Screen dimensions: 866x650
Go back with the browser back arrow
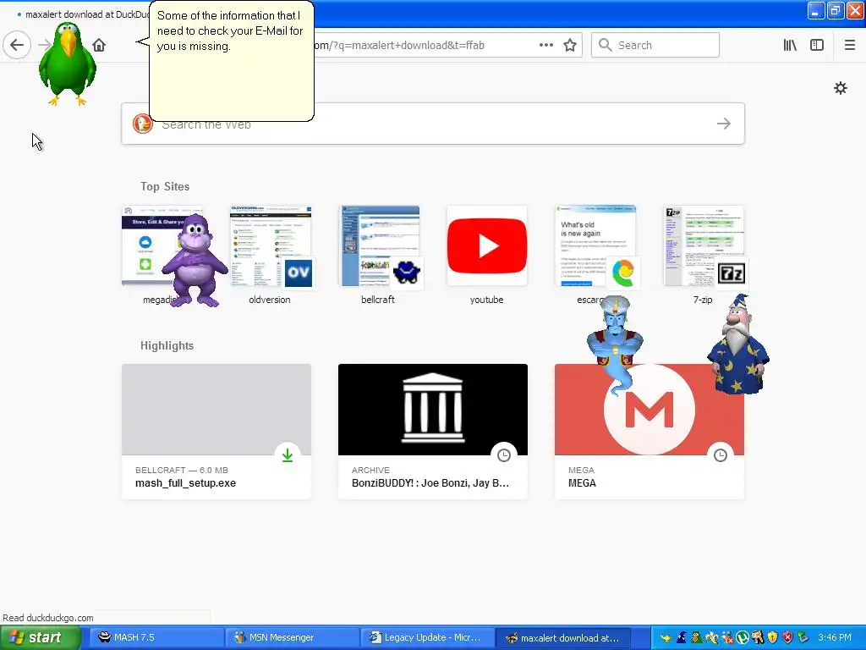(x=17, y=45)
